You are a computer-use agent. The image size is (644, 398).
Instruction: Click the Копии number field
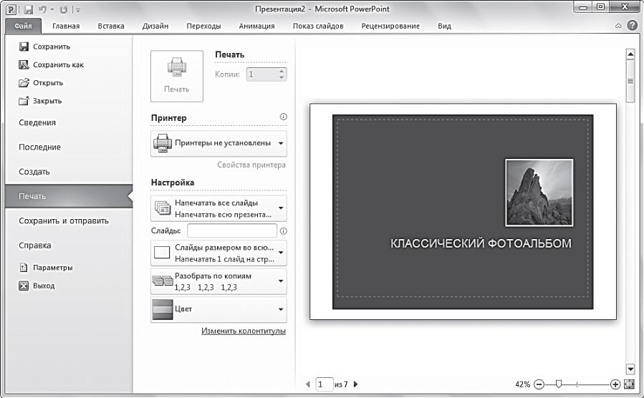tap(261, 74)
